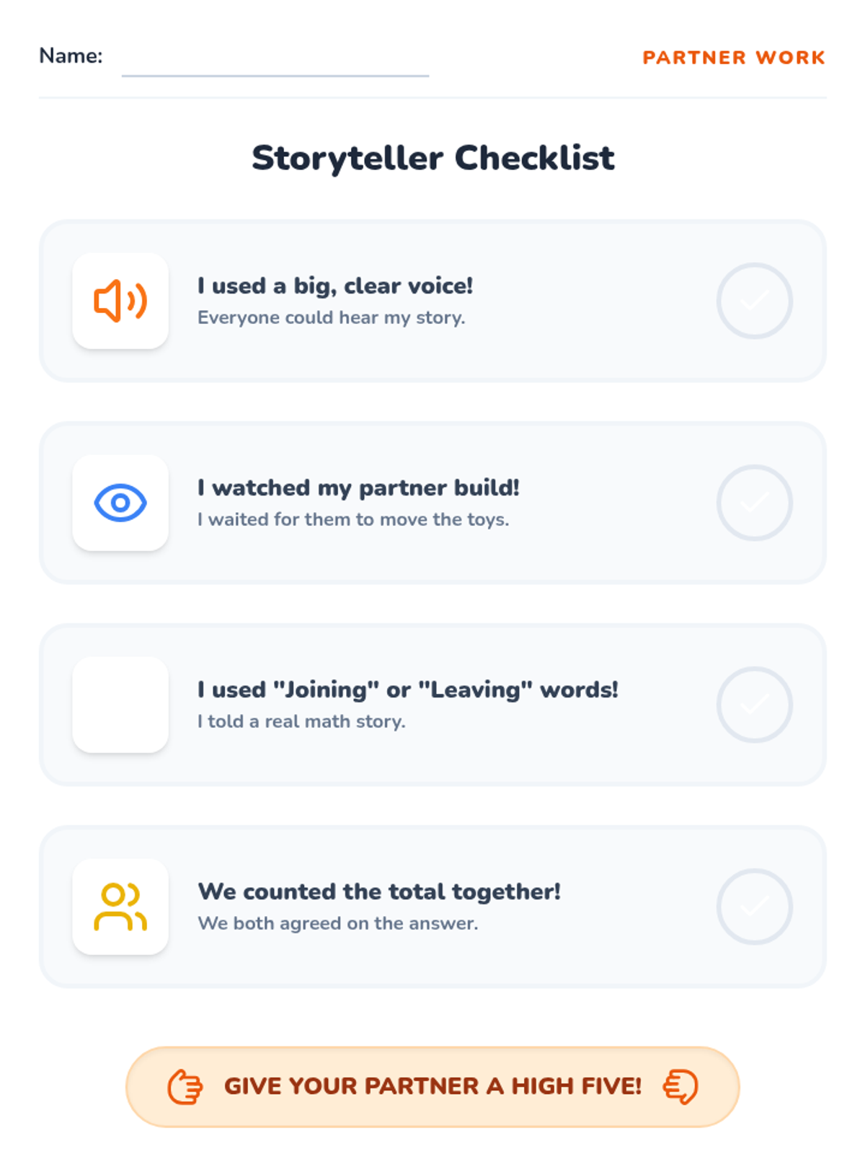Image resolution: width=865 pixels, height=1154 pixels.
Task: Click "We counted the total together!" text
Action: point(379,892)
